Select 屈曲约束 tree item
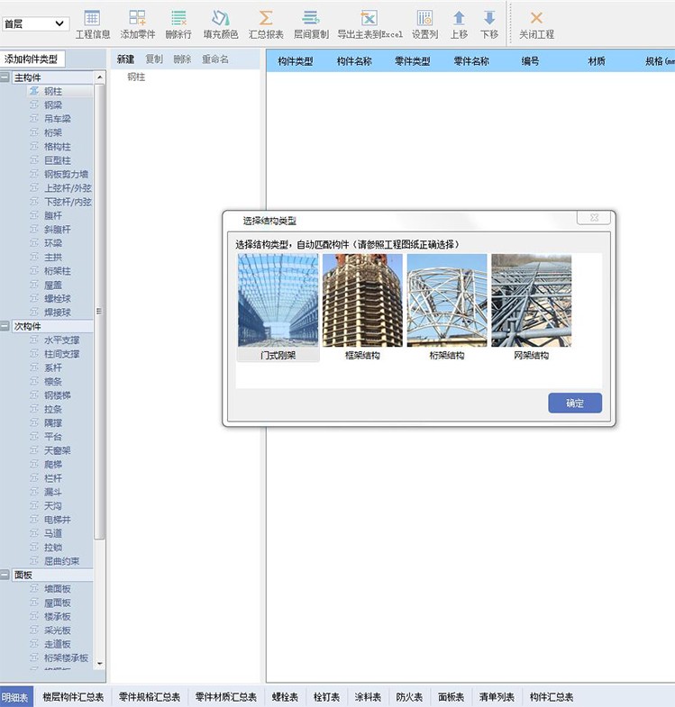This screenshot has height=707, width=675. pos(61,561)
